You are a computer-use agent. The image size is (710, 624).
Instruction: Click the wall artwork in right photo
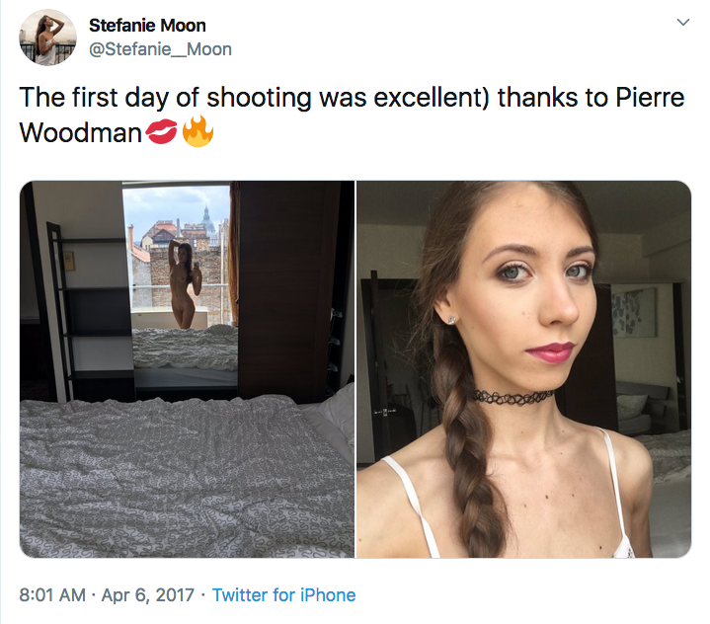632,313
